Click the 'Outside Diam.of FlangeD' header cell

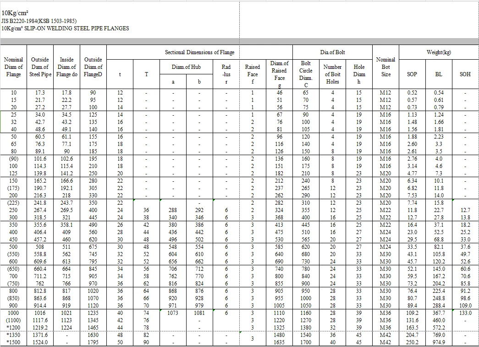[93, 67]
